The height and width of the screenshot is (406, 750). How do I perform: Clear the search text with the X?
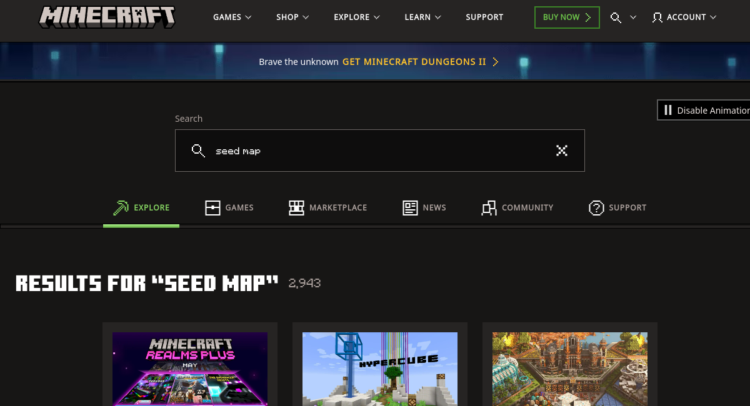(x=562, y=150)
